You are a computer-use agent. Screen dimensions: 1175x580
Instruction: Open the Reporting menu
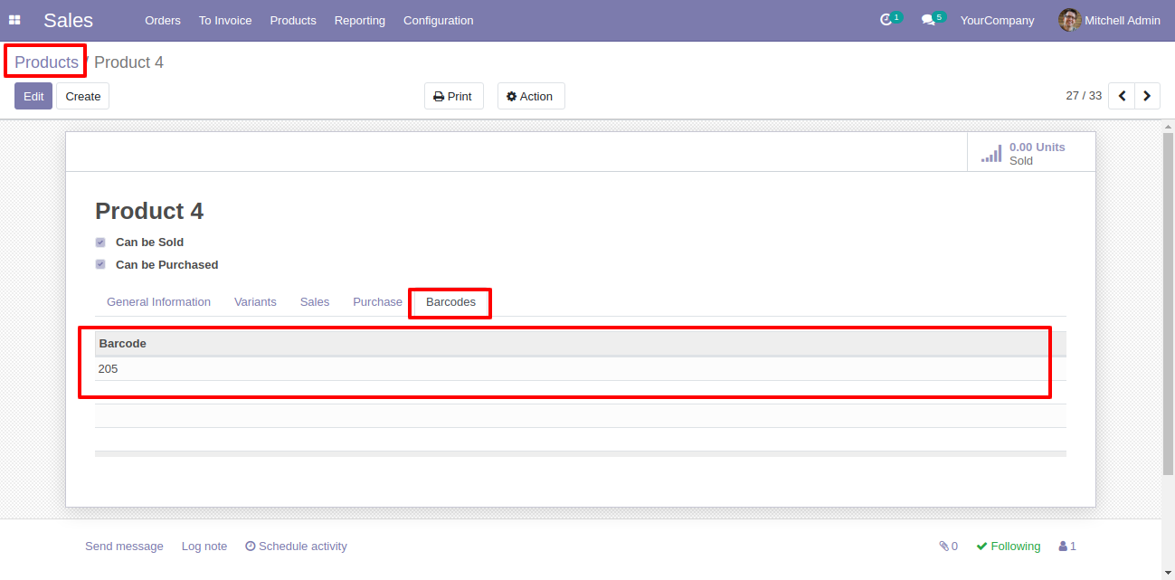pyautogui.click(x=360, y=20)
